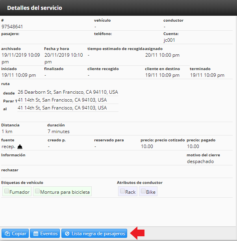Click the Etiquetas de vehículo label
This screenshot has height=241, width=237.
(22, 183)
